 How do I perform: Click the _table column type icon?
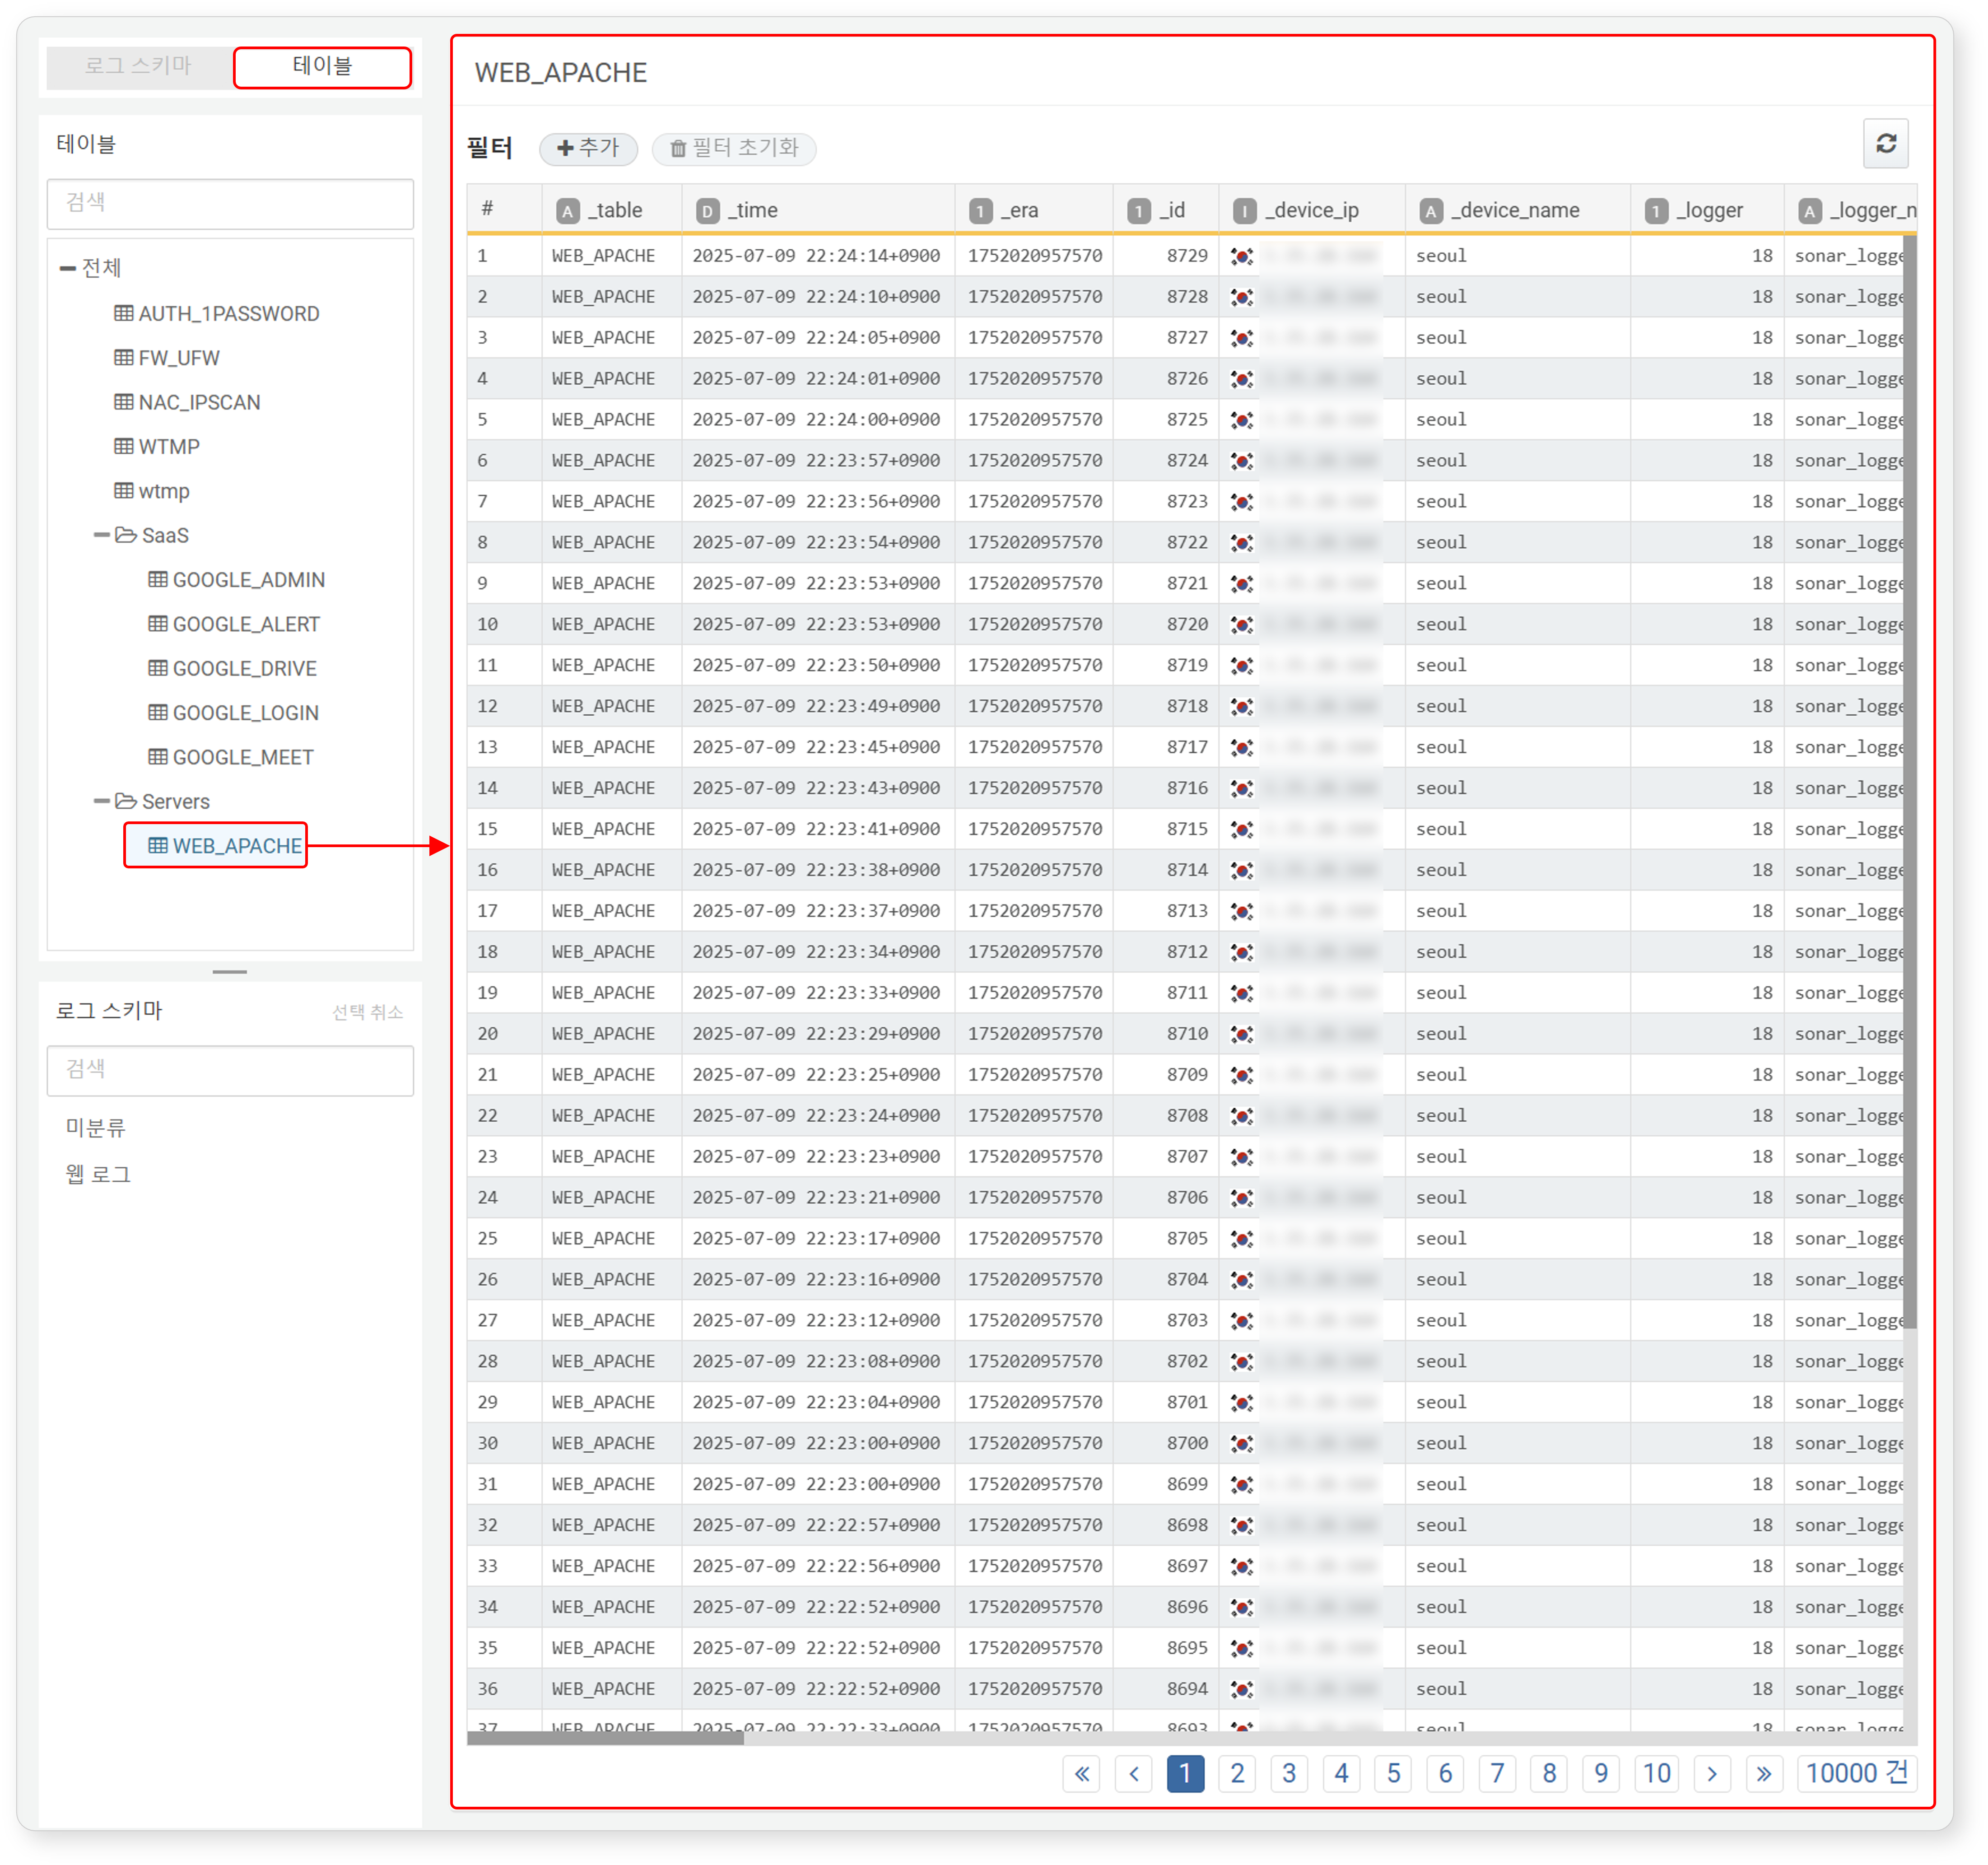(x=568, y=211)
